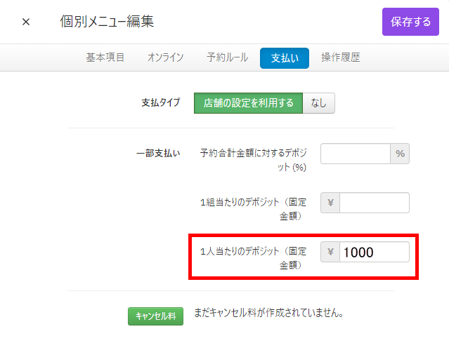The image size is (449, 343).
Task: Click the ¥ icon for per-person deposit
Action: 330,252
